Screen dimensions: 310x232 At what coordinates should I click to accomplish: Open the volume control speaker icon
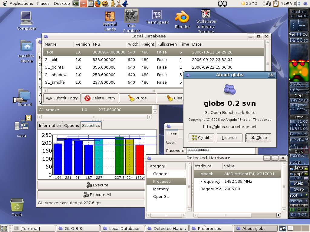click(x=297, y=3)
